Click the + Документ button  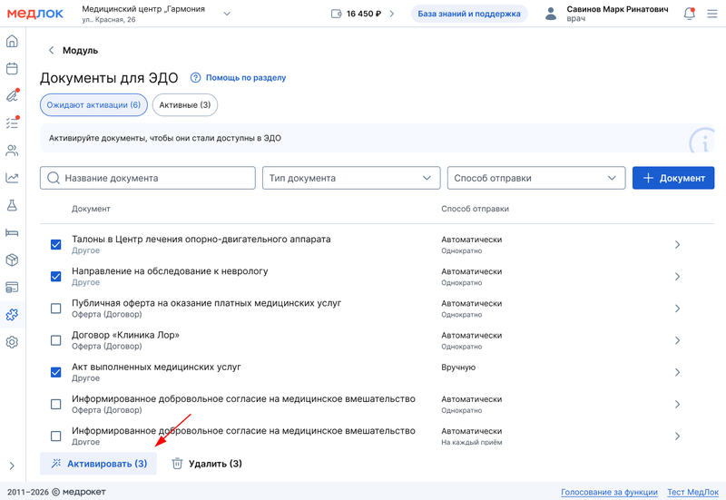click(673, 178)
